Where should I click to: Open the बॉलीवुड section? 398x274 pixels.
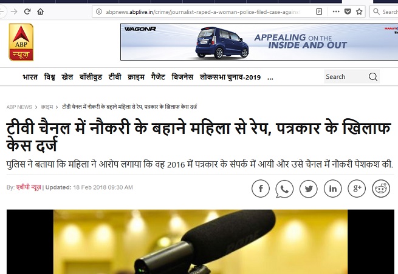tap(91, 77)
